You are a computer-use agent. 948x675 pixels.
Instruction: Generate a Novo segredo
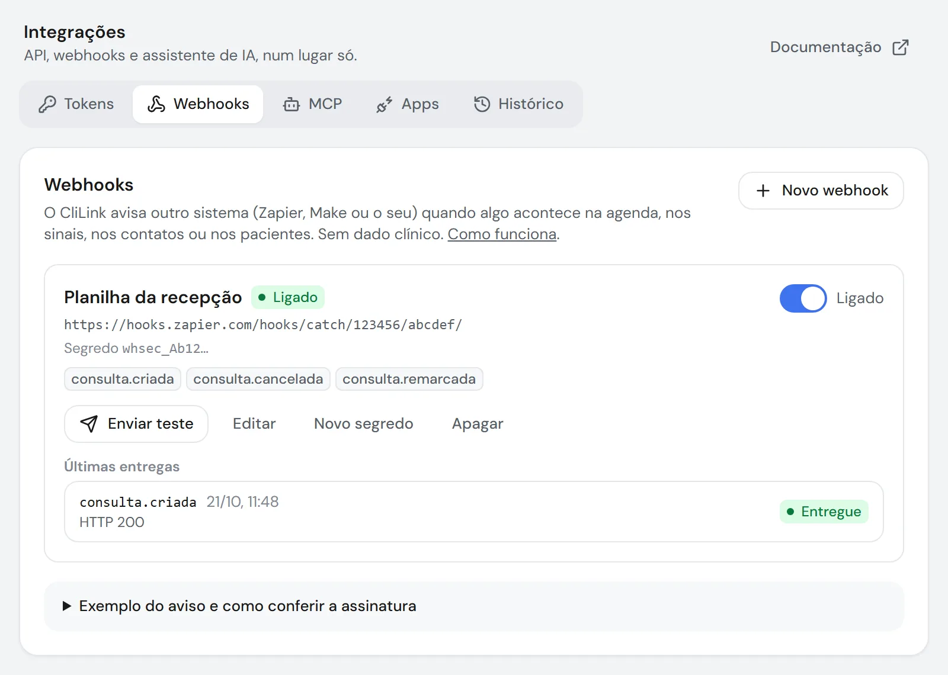pos(364,424)
